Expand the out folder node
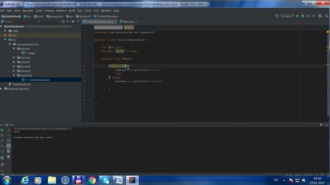Viewport: 330px width, 185px height. (x=6, y=35)
